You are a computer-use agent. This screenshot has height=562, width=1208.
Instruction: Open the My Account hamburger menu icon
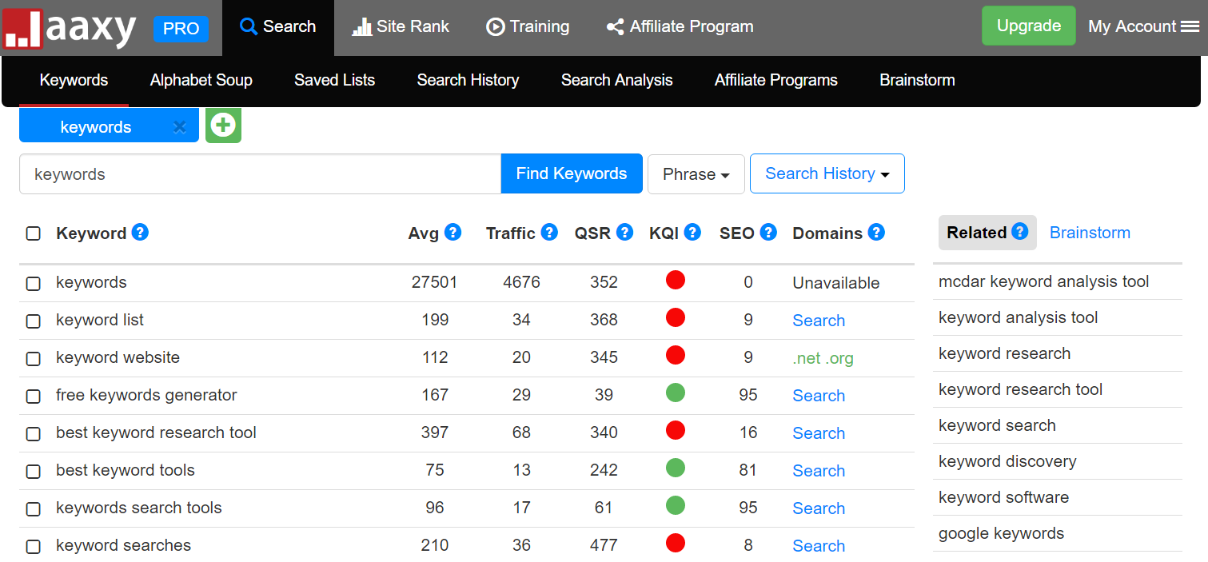[x=1190, y=26]
